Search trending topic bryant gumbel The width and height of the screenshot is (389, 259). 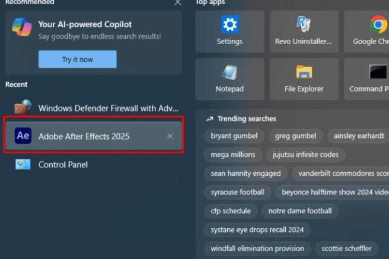click(x=234, y=136)
